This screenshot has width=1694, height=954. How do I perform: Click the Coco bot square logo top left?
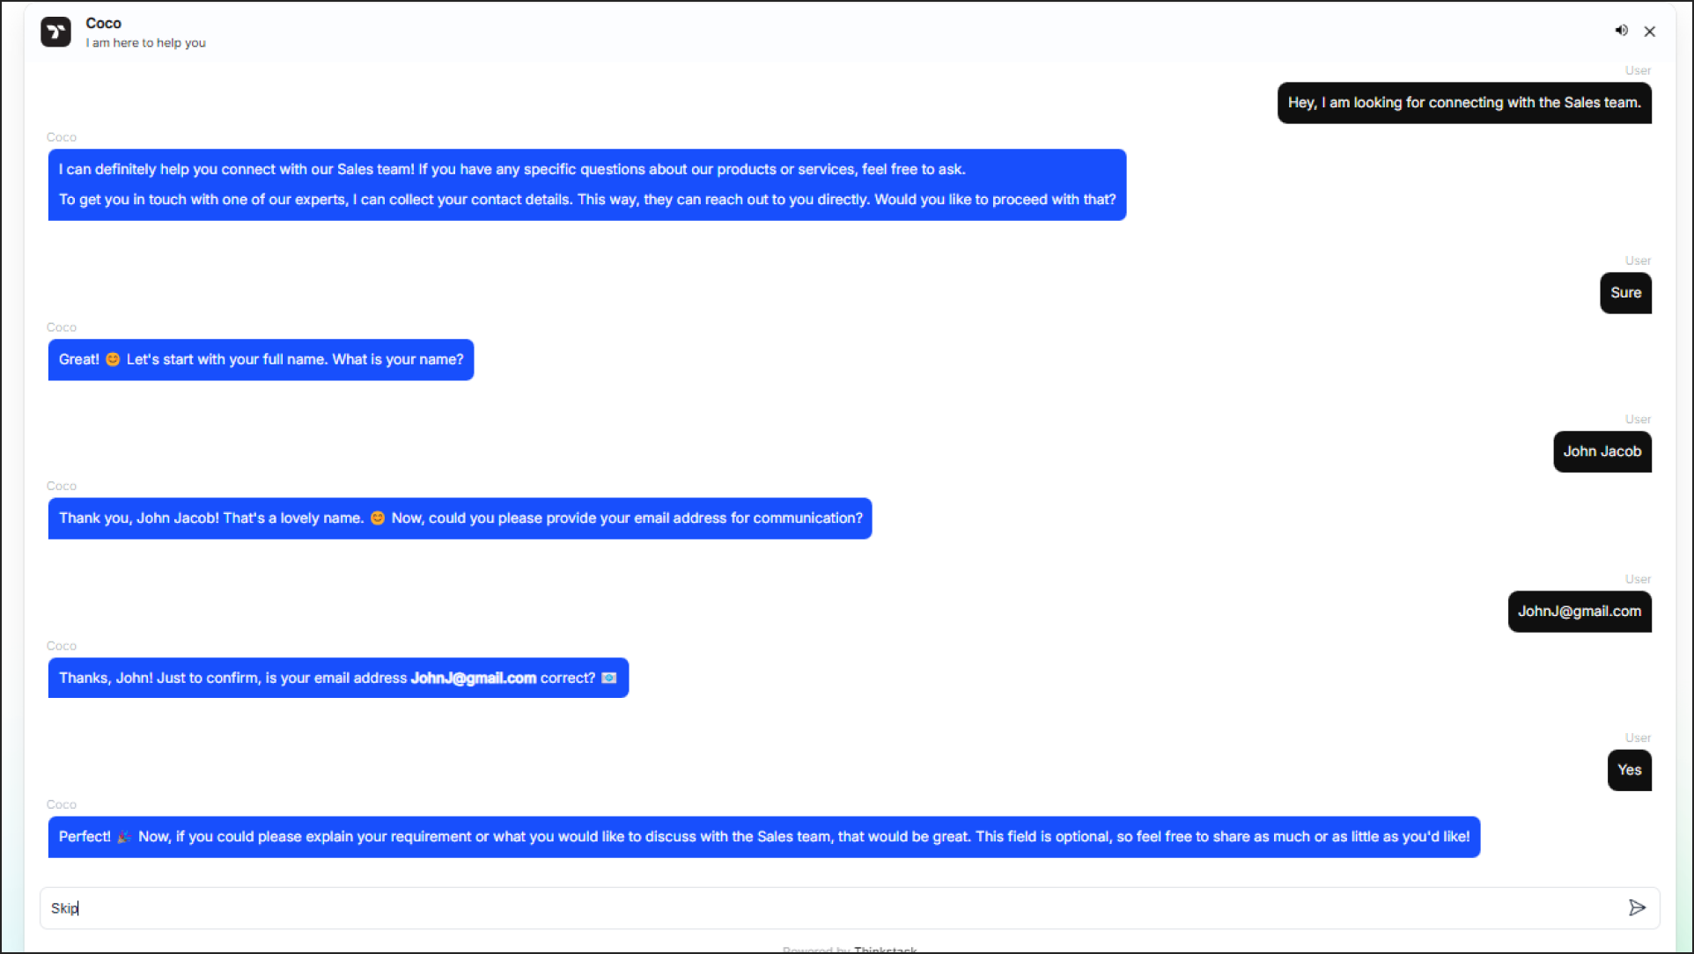pyautogui.click(x=55, y=32)
